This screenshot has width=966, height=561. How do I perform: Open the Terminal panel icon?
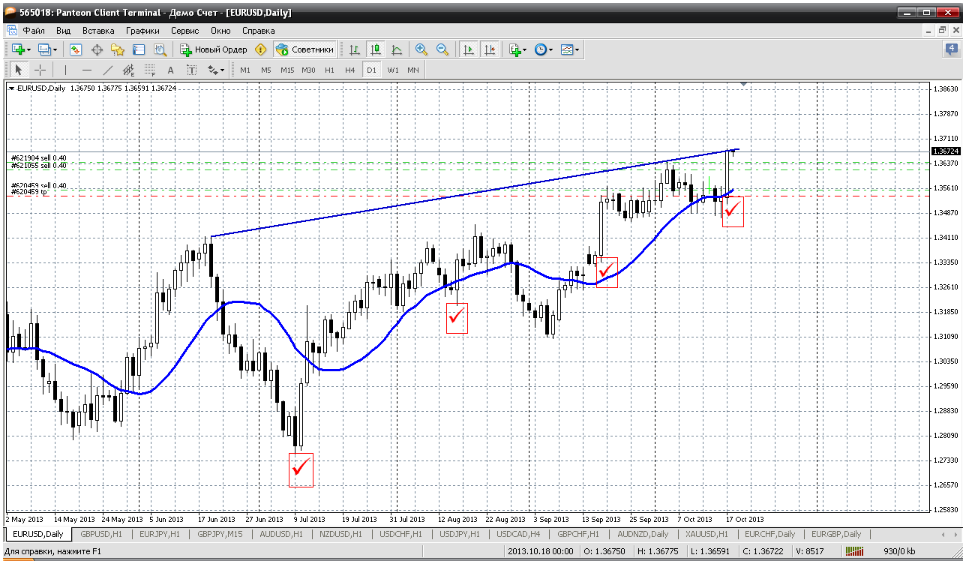click(139, 49)
